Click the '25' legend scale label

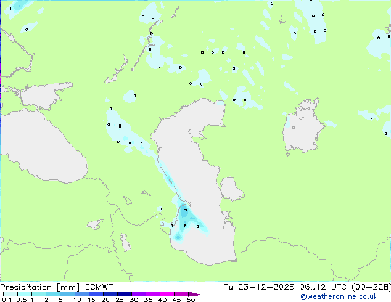(120, 300)
